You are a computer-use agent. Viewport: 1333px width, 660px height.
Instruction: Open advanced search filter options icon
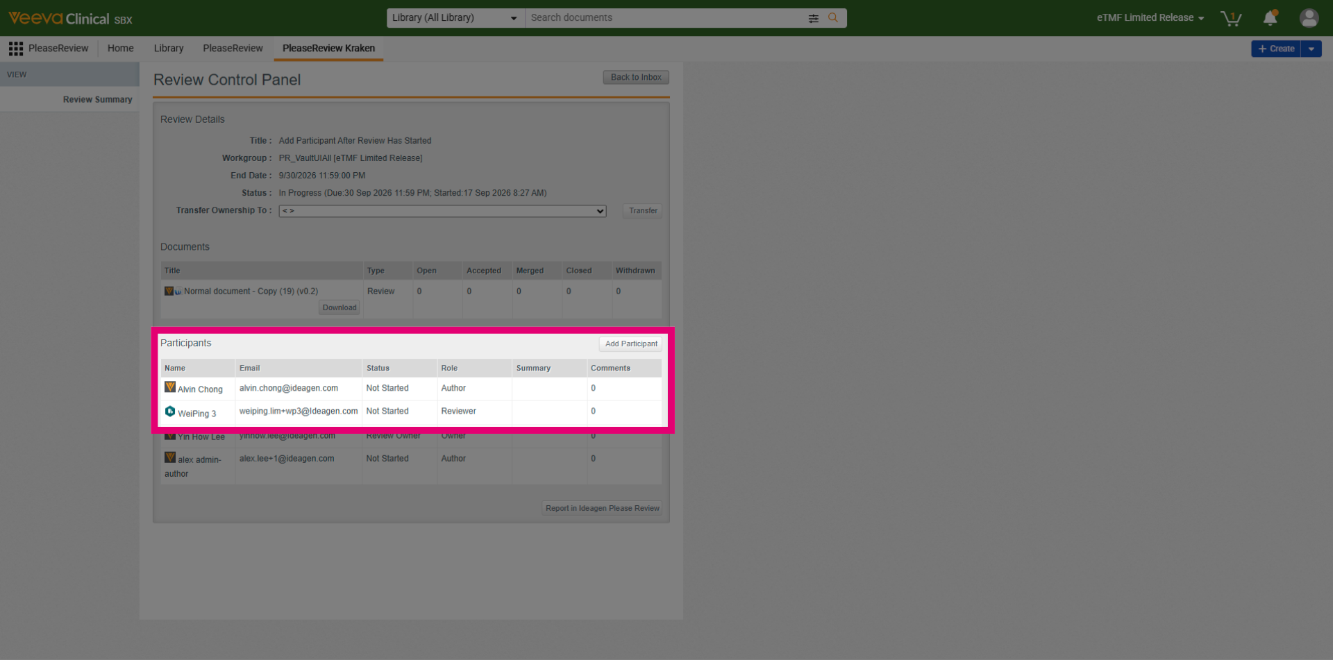coord(813,18)
